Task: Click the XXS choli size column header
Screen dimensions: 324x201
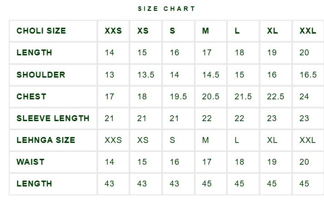Action: click(x=113, y=31)
